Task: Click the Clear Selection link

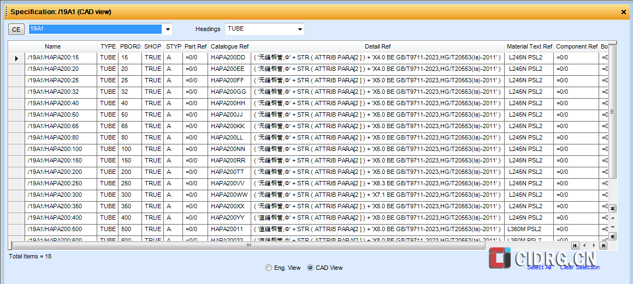Action: [x=579, y=267]
